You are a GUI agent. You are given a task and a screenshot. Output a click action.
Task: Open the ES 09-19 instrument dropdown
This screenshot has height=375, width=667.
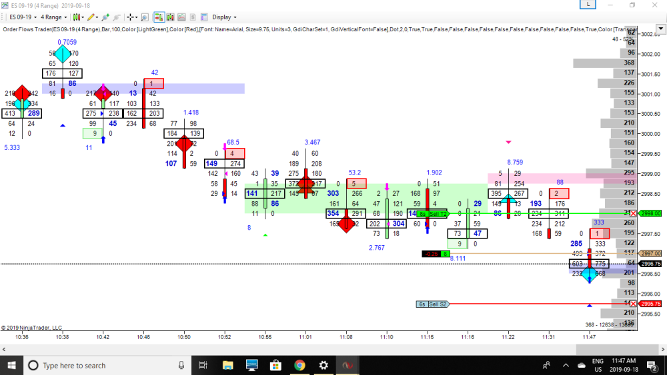tap(19, 17)
